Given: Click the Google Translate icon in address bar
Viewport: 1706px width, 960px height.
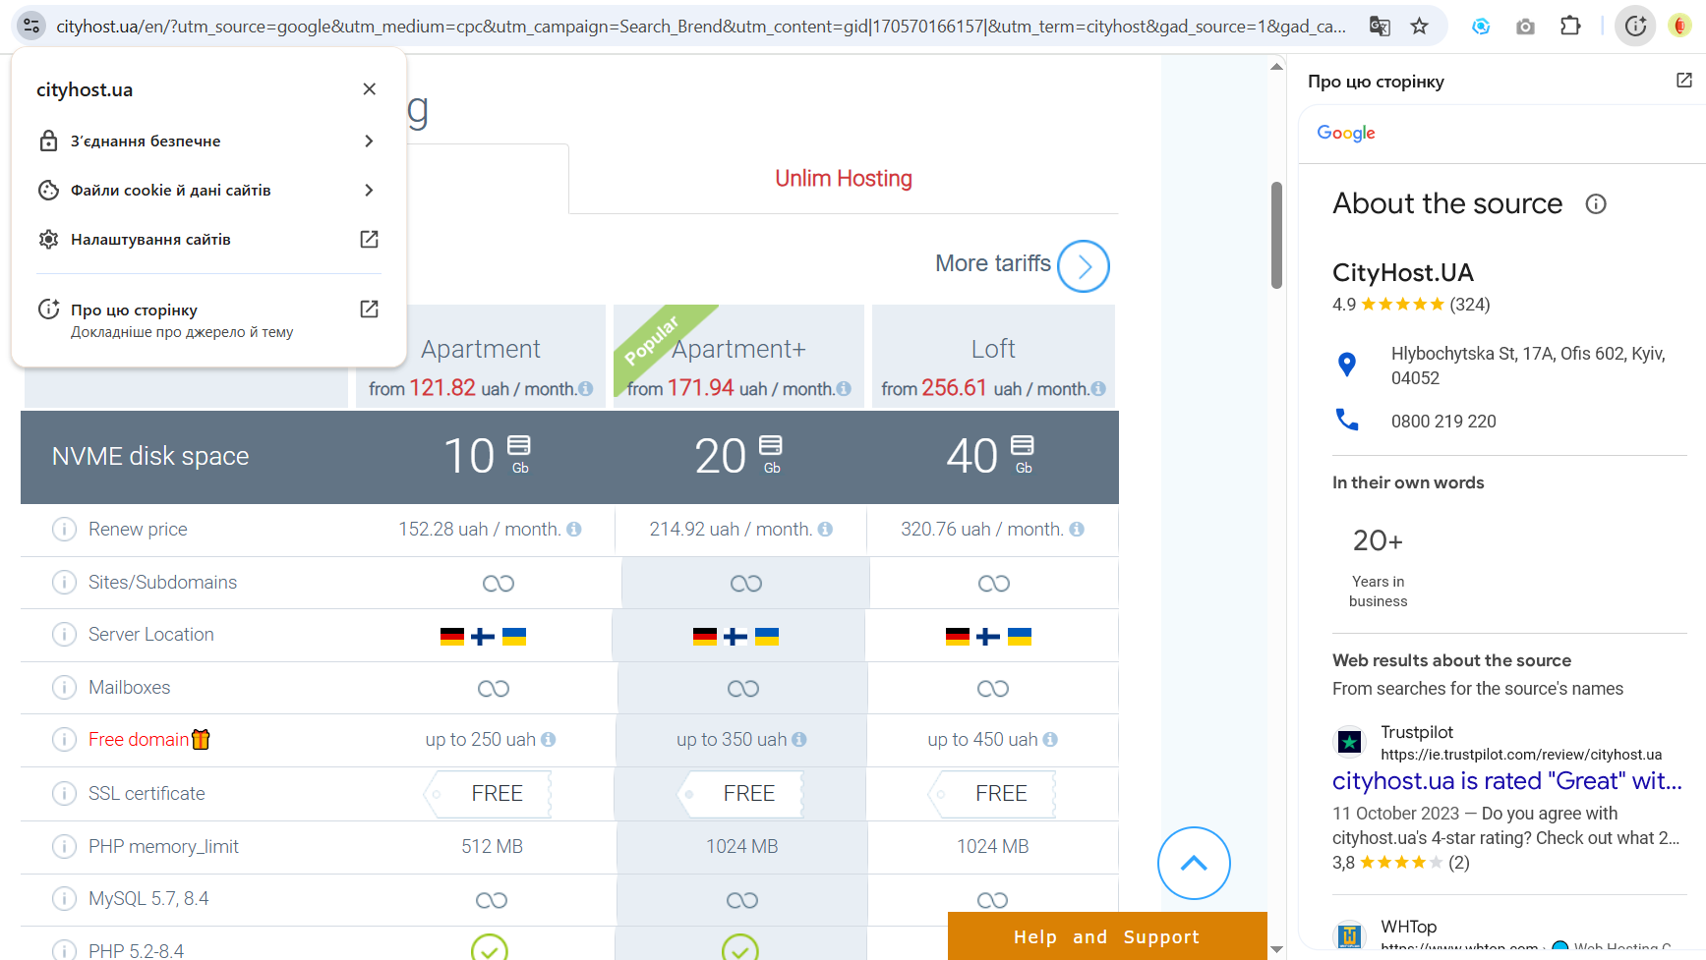Looking at the screenshot, I should coord(1380,27).
